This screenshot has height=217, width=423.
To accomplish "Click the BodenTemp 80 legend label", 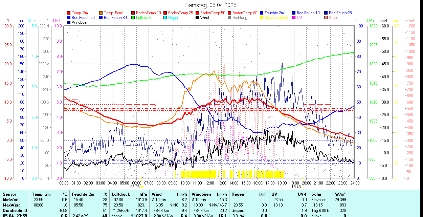I will [x=245, y=13].
